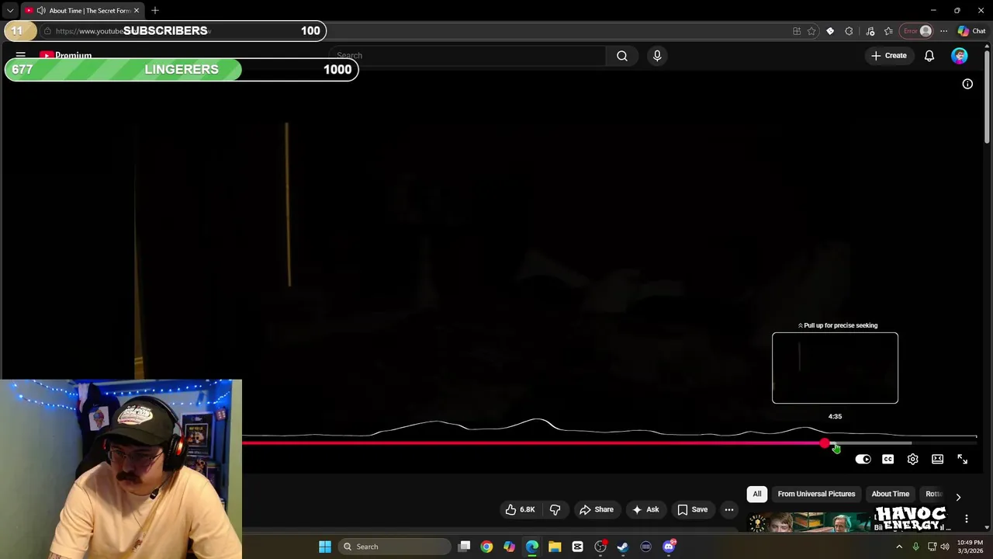Open the split screen apps icon in address bar
The image size is (993, 559).
click(797, 31)
